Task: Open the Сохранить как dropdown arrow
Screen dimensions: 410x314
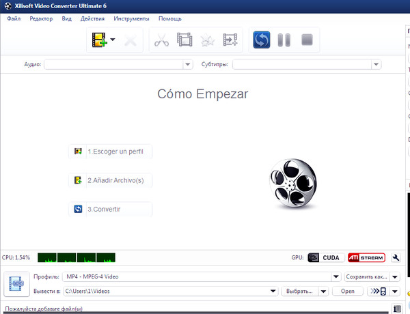Action: click(395, 276)
